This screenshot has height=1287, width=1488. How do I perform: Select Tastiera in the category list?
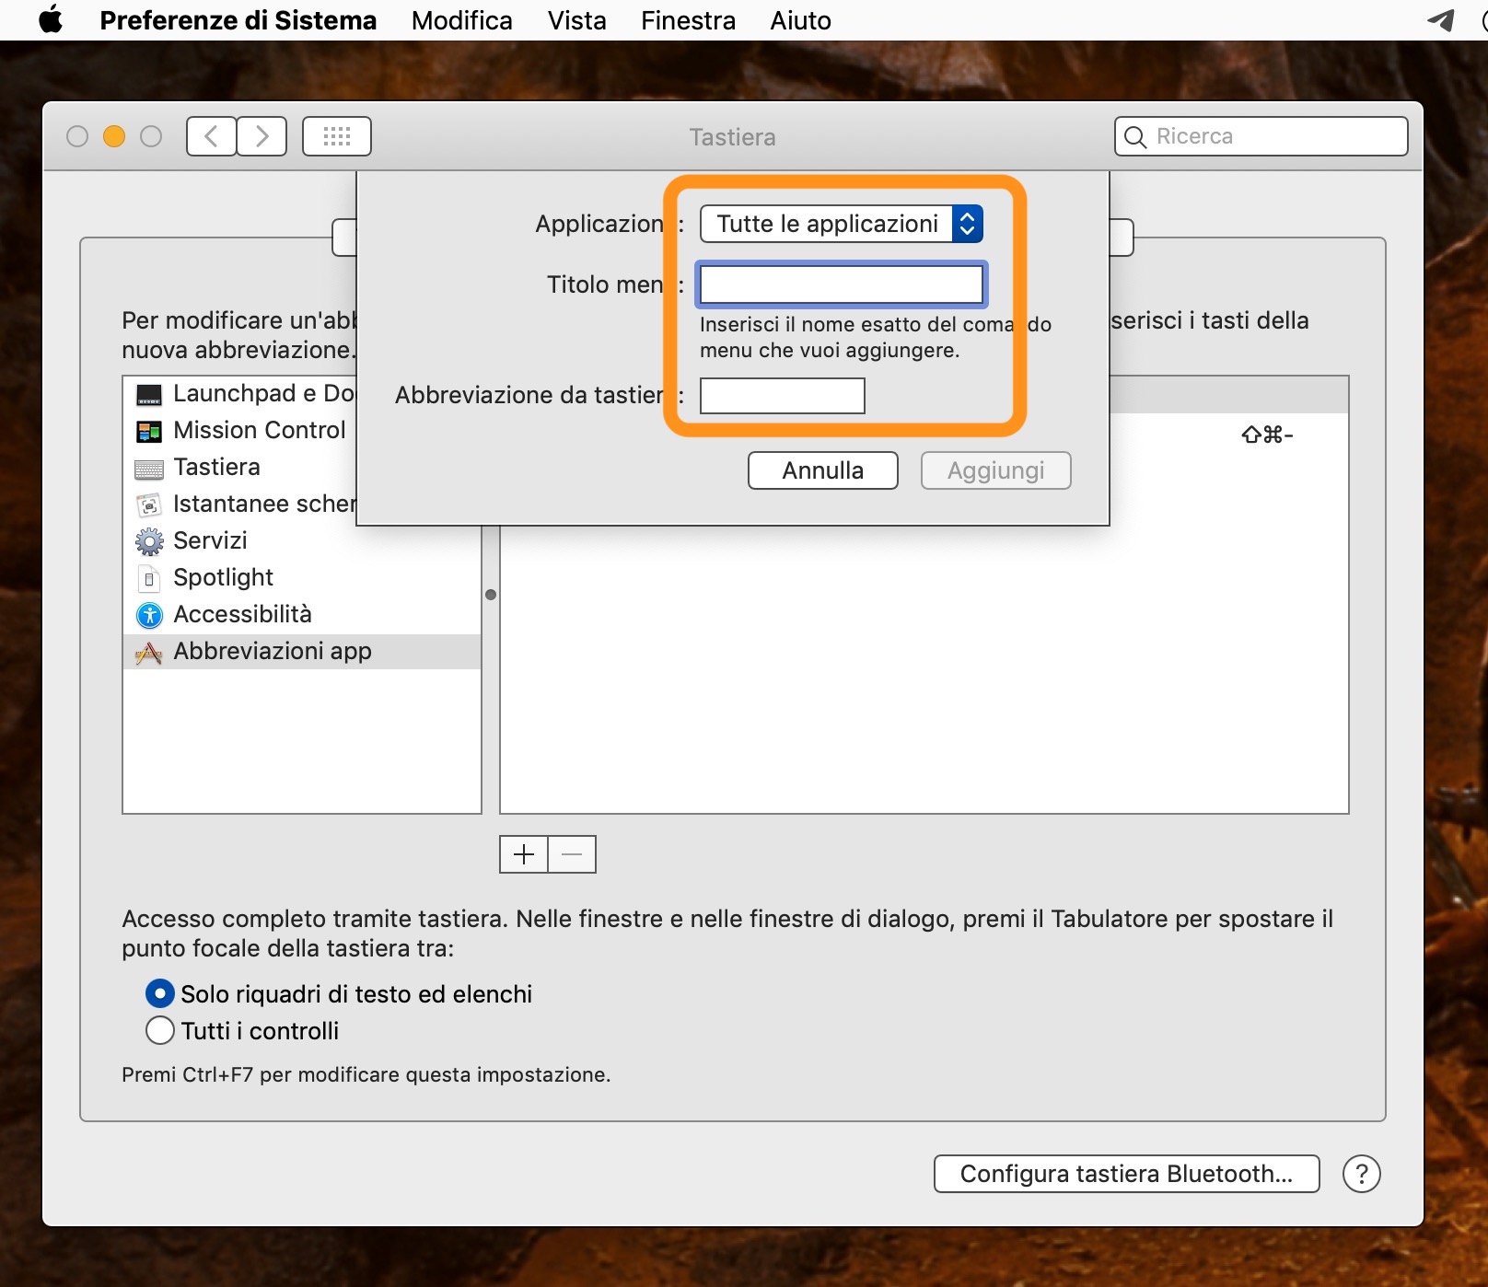click(x=217, y=468)
